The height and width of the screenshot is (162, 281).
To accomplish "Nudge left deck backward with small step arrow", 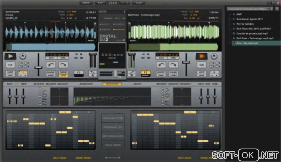I will (77, 54).
